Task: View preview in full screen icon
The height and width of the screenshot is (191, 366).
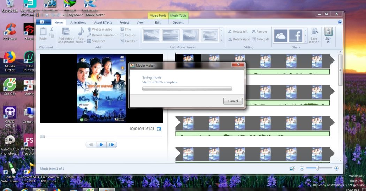Action: pos(159,129)
